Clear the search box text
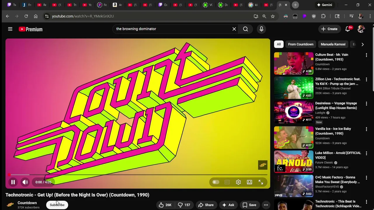Image resolution: width=374 pixels, height=210 pixels. pos(234,29)
